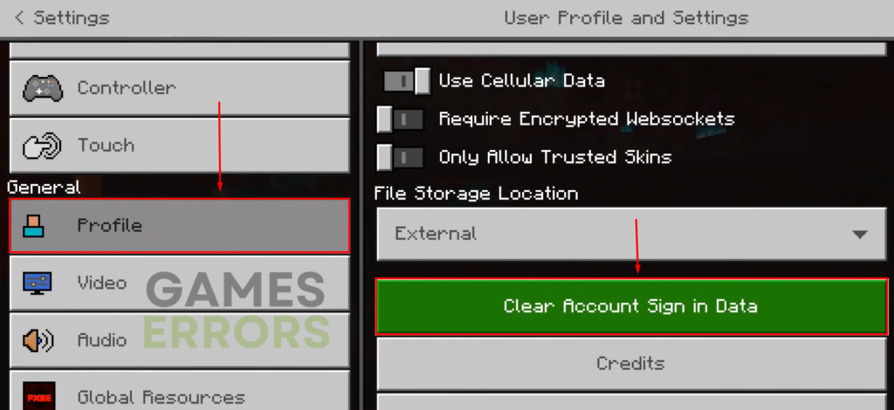Open the Credits button

(631, 363)
